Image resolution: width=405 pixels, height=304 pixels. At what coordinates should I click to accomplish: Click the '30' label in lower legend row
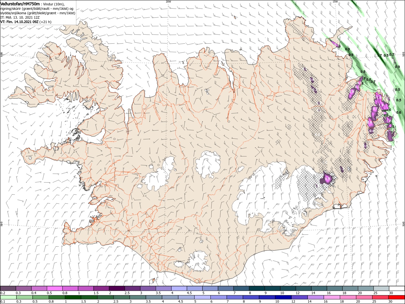(x=391, y=302)
